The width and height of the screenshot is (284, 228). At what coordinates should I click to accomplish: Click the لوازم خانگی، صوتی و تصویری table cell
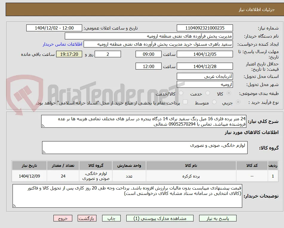click(96, 176)
